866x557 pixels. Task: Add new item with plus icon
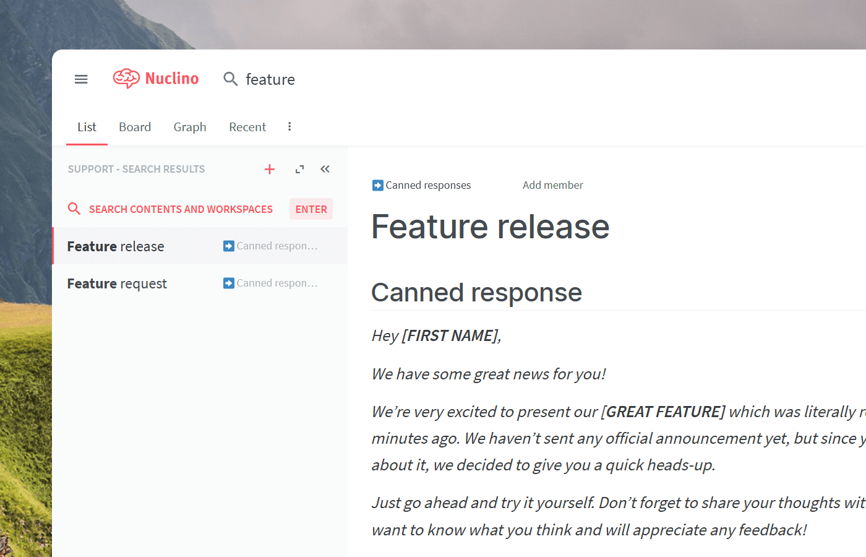pos(270,169)
